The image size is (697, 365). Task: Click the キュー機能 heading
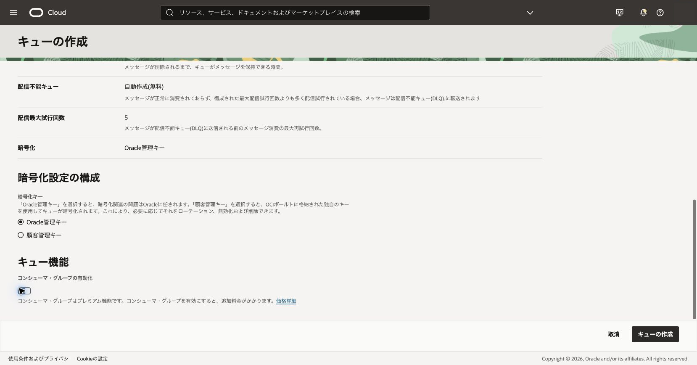[x=43, y=262]
